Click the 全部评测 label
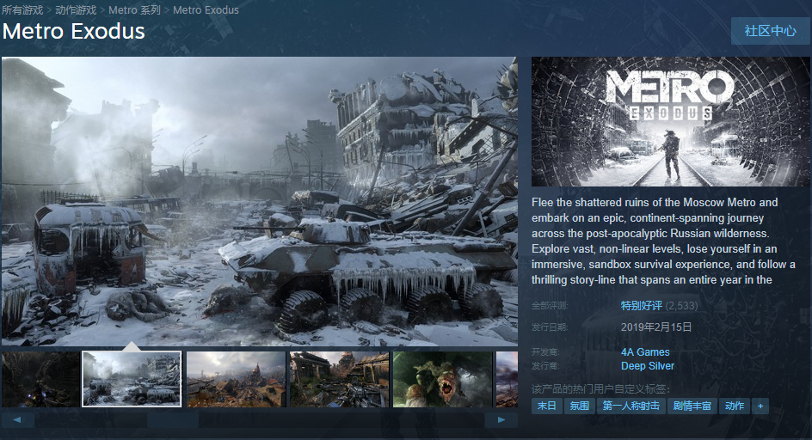 (550, 306)
